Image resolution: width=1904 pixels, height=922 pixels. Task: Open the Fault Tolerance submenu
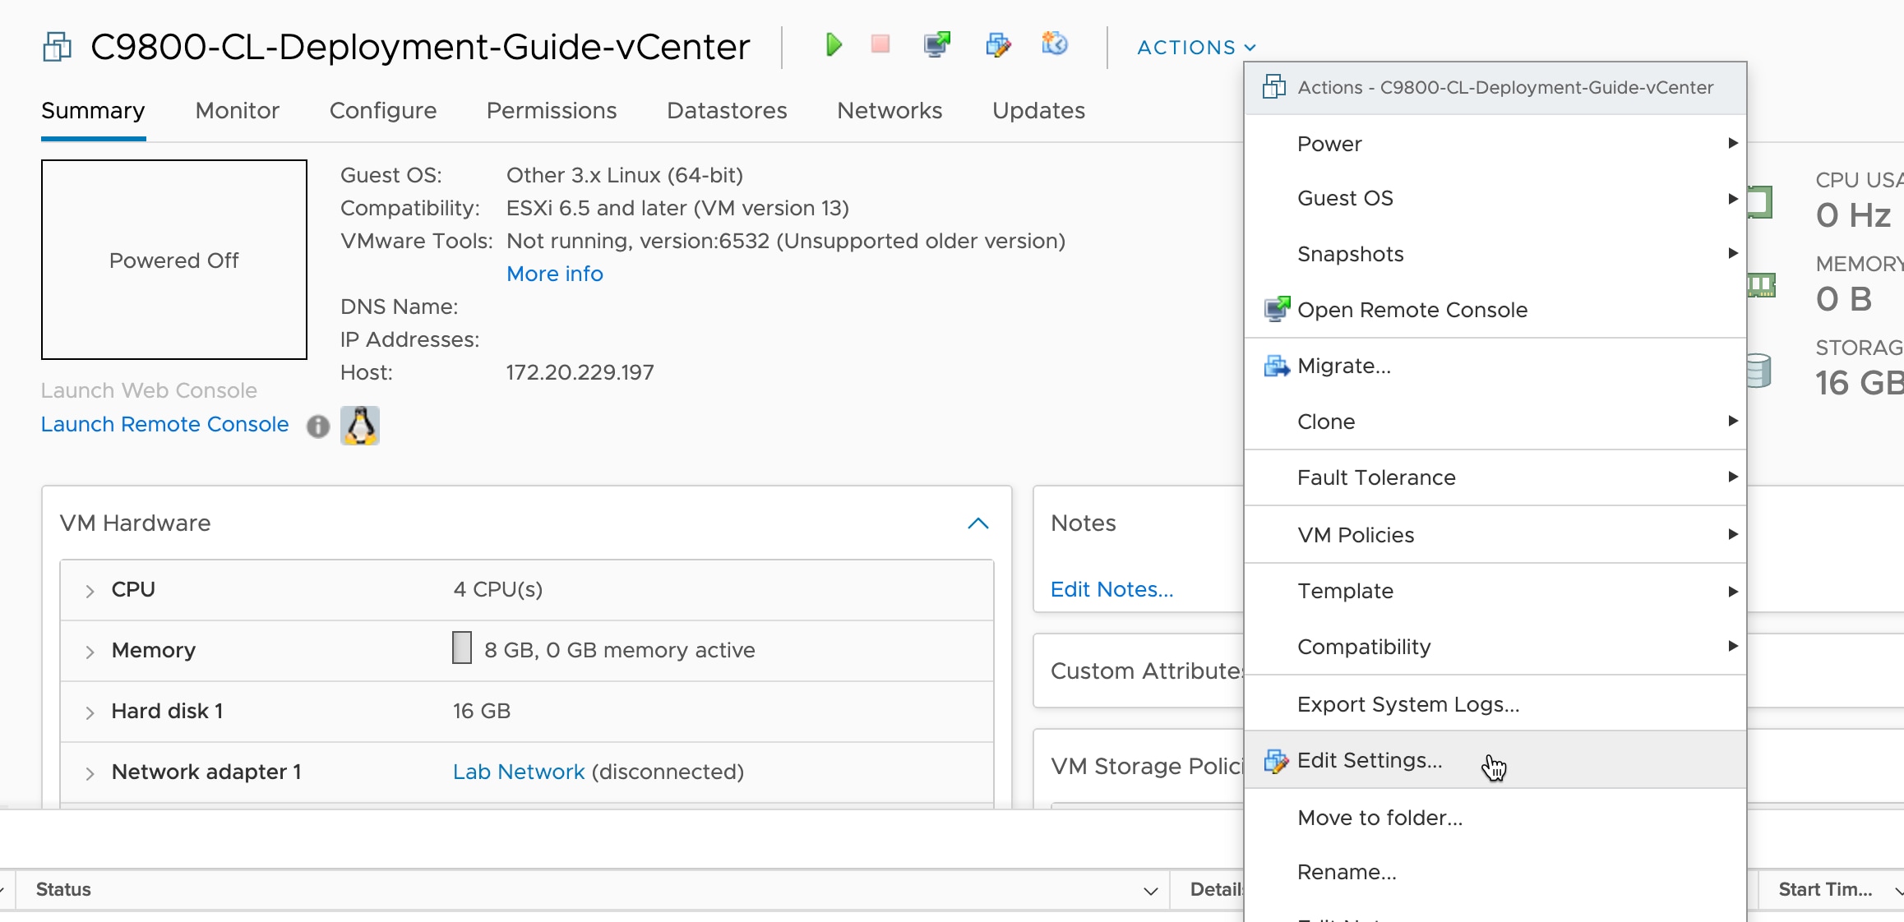(1495, 477)
